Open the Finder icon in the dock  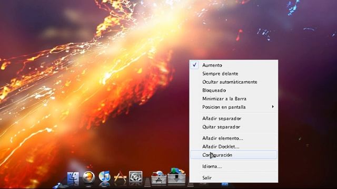[x=73, y=178]
